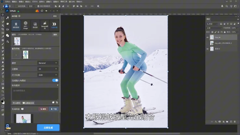240x135 pixels.
Task: Select the Clone Stamp tool
Action: coord(3,47)
